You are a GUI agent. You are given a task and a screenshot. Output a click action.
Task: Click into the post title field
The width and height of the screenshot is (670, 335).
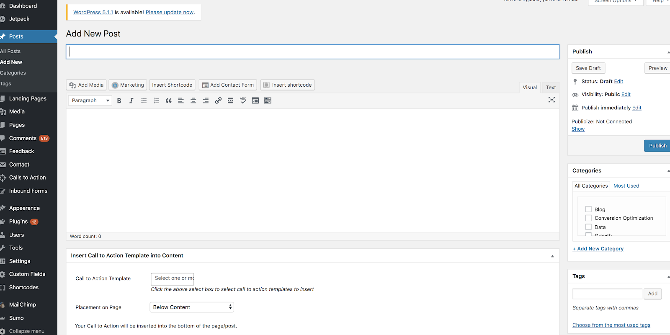(312, 52)
